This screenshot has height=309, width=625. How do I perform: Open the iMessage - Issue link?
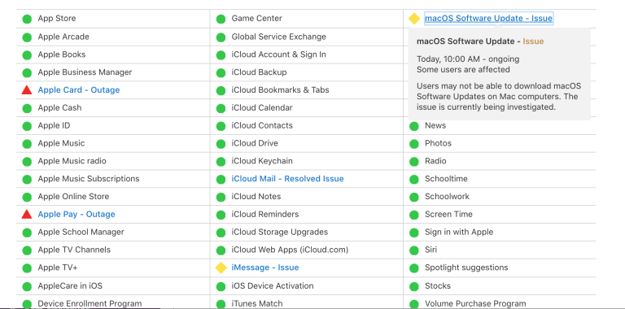click(x=265, y=268)
